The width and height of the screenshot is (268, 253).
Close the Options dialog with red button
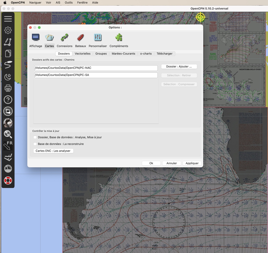click(x=30, y=27)
